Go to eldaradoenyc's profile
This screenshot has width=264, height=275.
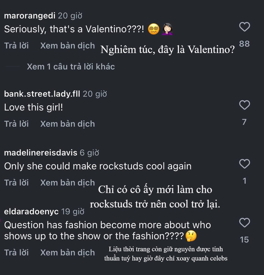[31, 211]
